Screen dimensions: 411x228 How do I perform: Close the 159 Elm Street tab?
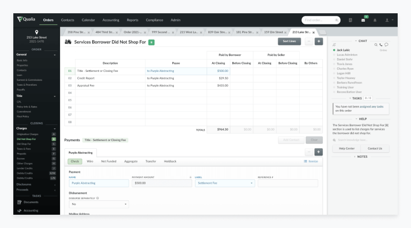point(285,33)
